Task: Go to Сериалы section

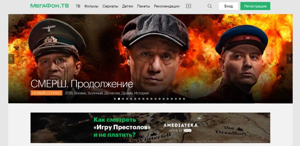Action: (x=110, y=6)
